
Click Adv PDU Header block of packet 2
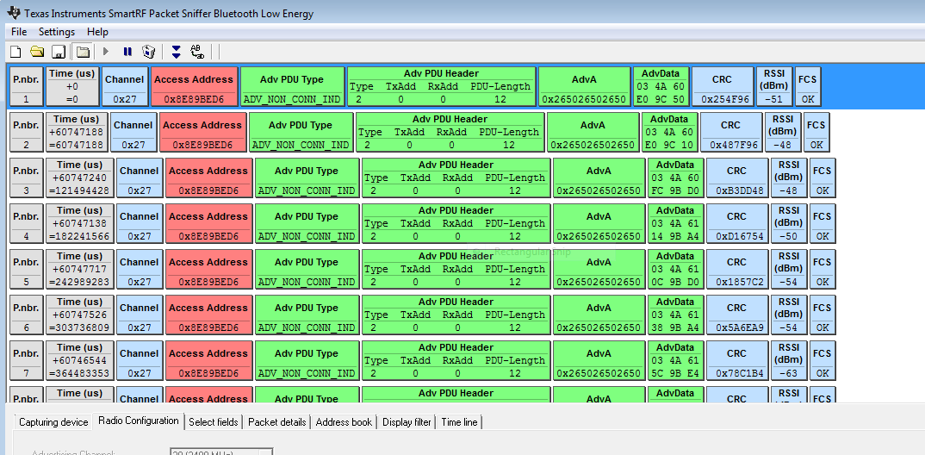tap(450, 132)
